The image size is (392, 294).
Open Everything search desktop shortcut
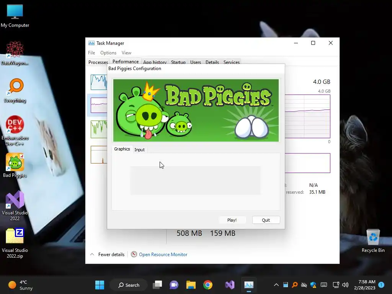[x=15, y=90]
